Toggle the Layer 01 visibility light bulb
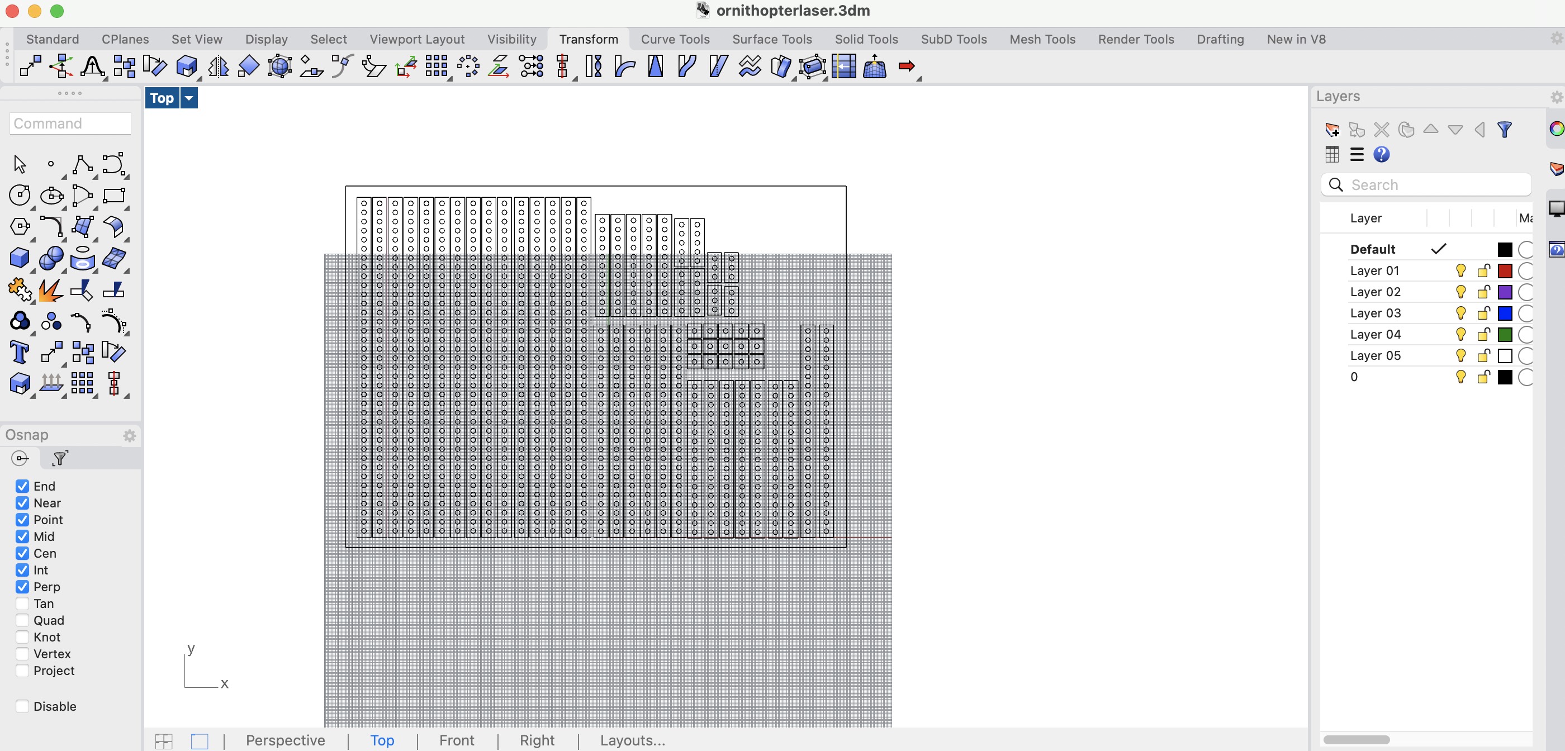Image resolution: width=1565 pixels, height=751 pixels. [x=1460, y=270]
